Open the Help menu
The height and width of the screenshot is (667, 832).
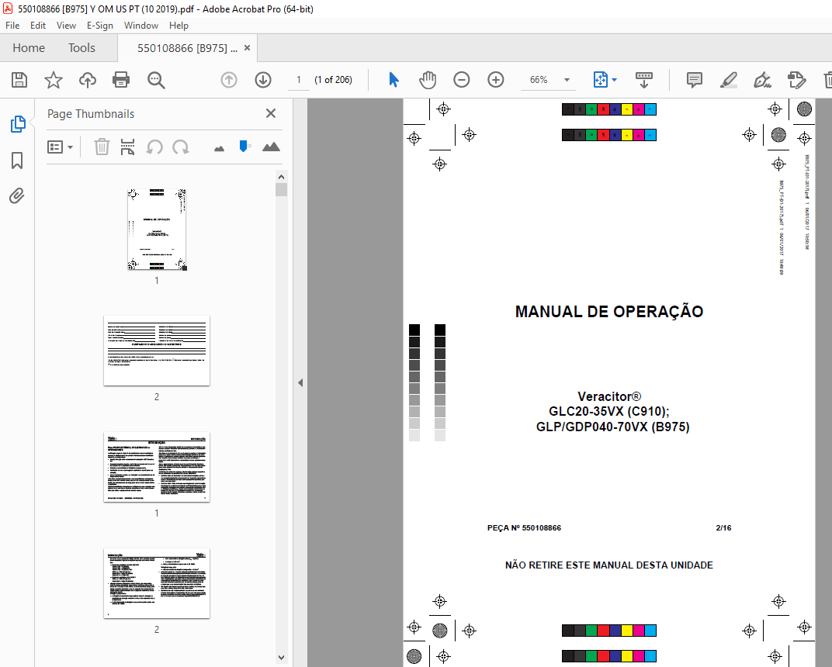pos(179,26)
